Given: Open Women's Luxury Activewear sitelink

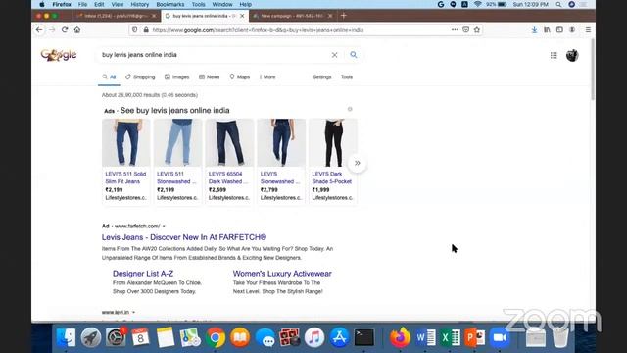Looking at the screenshot, I should tap(282, 274).
